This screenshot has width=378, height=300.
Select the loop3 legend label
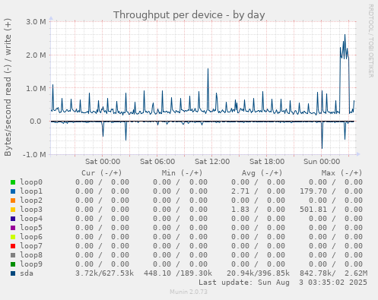[31, 210]
